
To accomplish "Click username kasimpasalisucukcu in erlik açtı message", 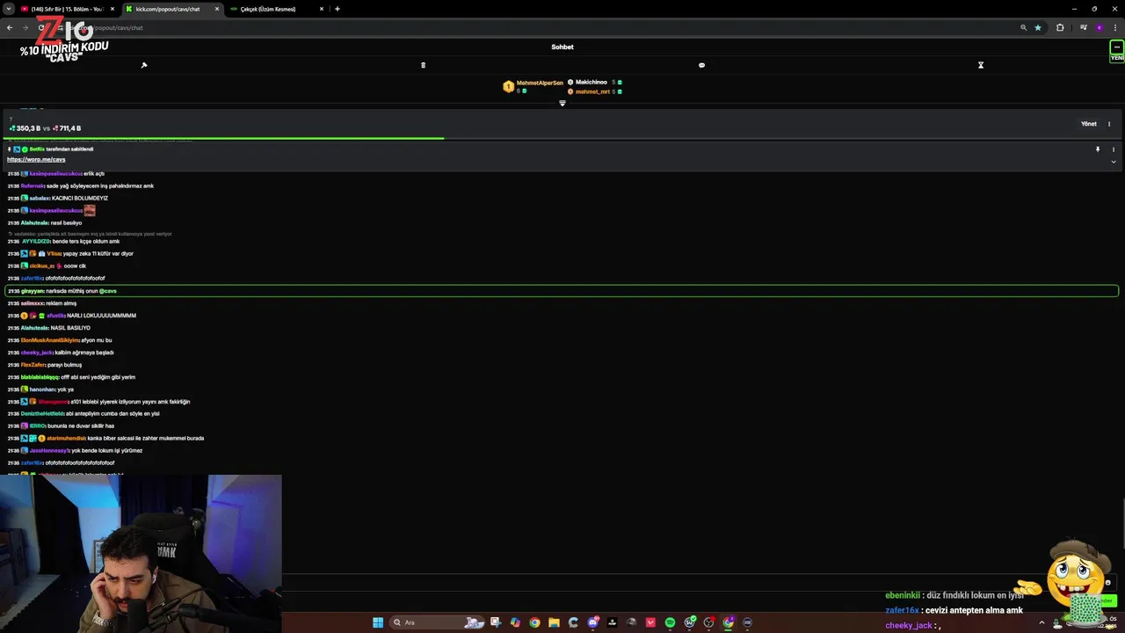I will click(55, 173).
